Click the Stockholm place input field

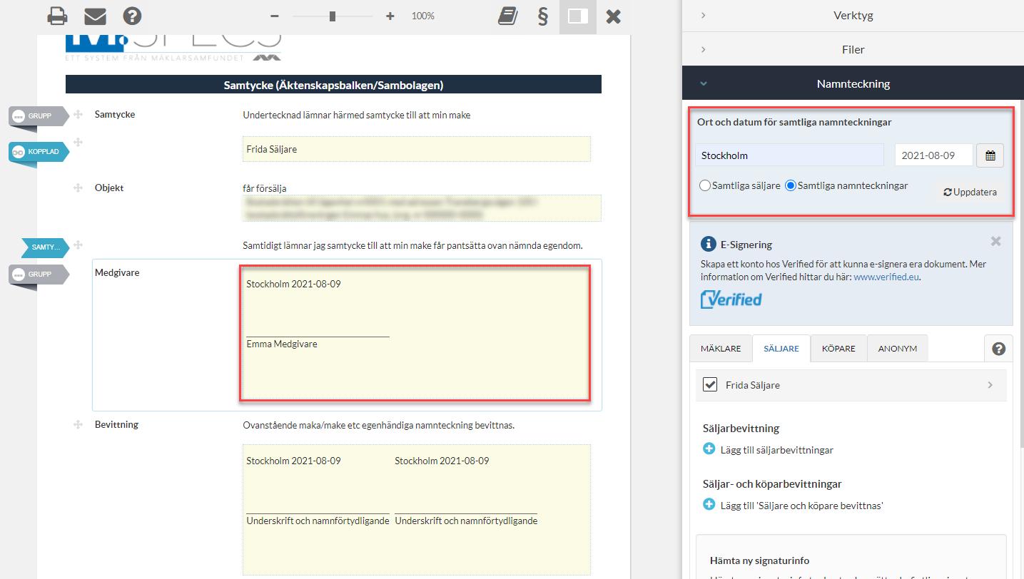789,155
